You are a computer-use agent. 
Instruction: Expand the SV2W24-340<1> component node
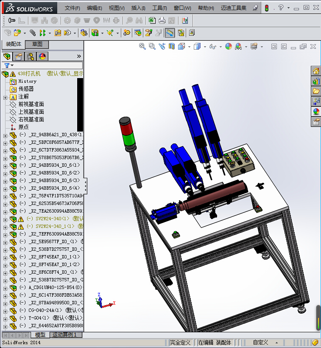point(5,220)
